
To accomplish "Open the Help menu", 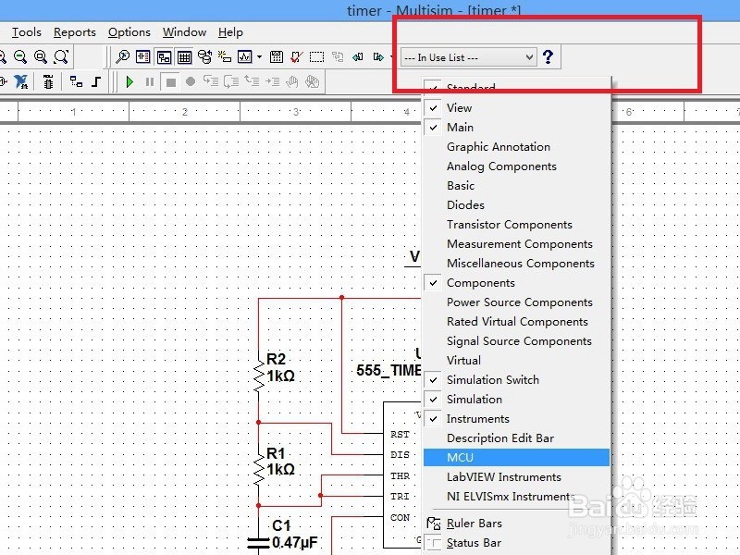I will pos(230,32).
